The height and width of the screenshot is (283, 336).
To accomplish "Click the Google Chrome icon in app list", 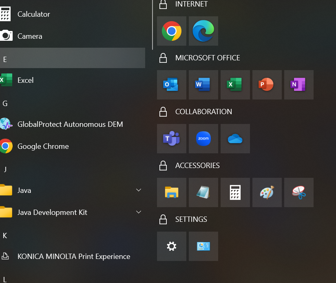I will click(6, 146).
